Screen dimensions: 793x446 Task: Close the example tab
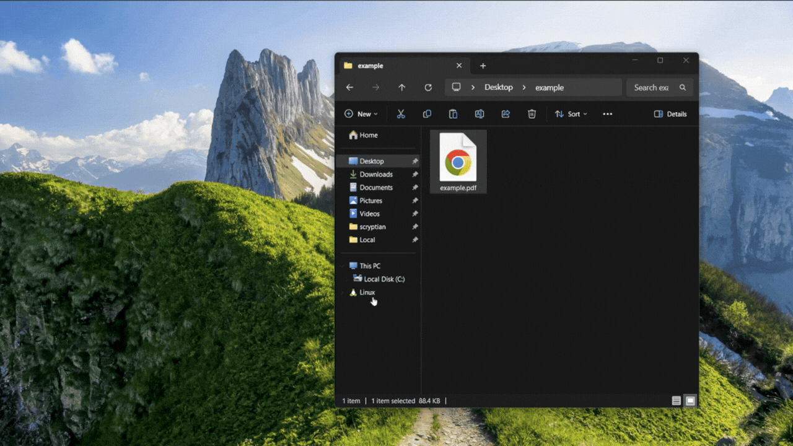[x=459, y=66]
